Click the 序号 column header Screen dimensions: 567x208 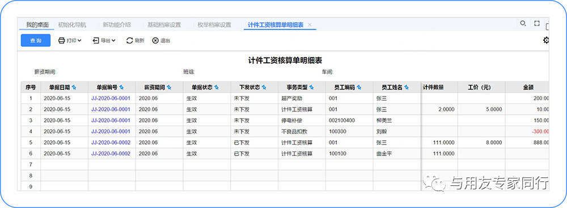pos(31,87)
